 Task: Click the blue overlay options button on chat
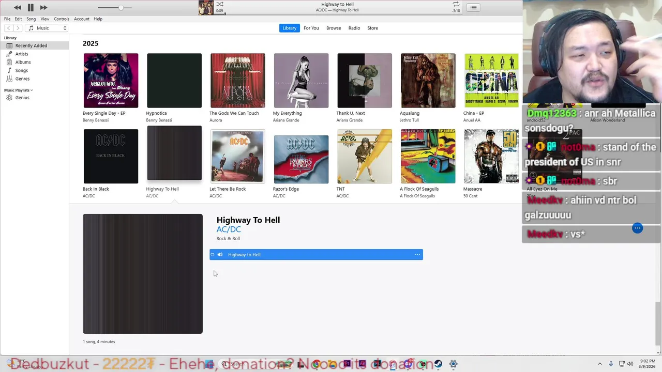tap(637, 228)
